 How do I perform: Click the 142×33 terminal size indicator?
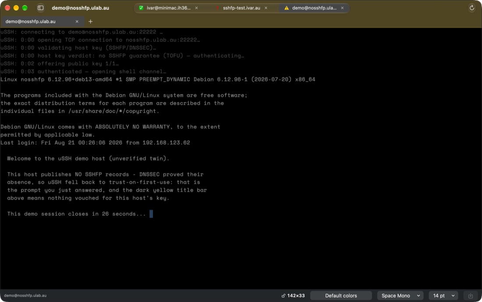tap(296, 295)
